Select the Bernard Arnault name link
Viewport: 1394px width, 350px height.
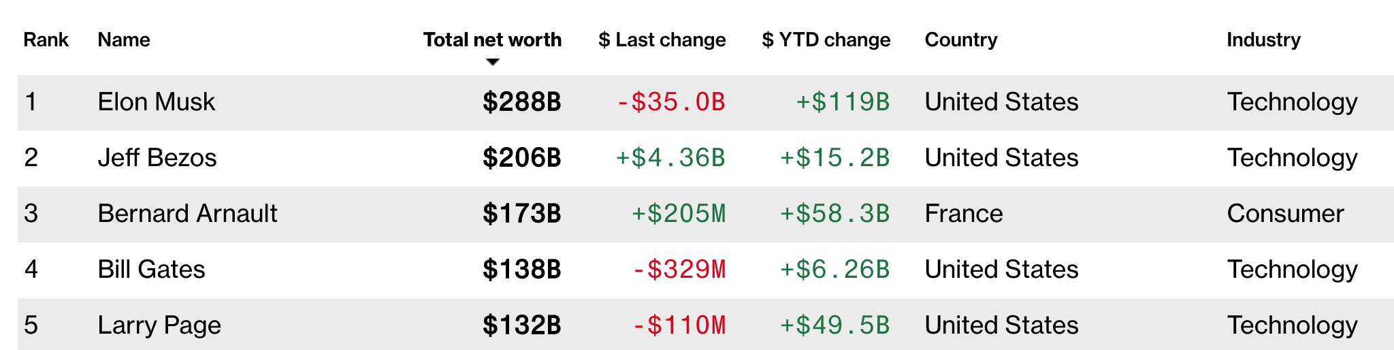pyautogui.click(x=187, y=214)
